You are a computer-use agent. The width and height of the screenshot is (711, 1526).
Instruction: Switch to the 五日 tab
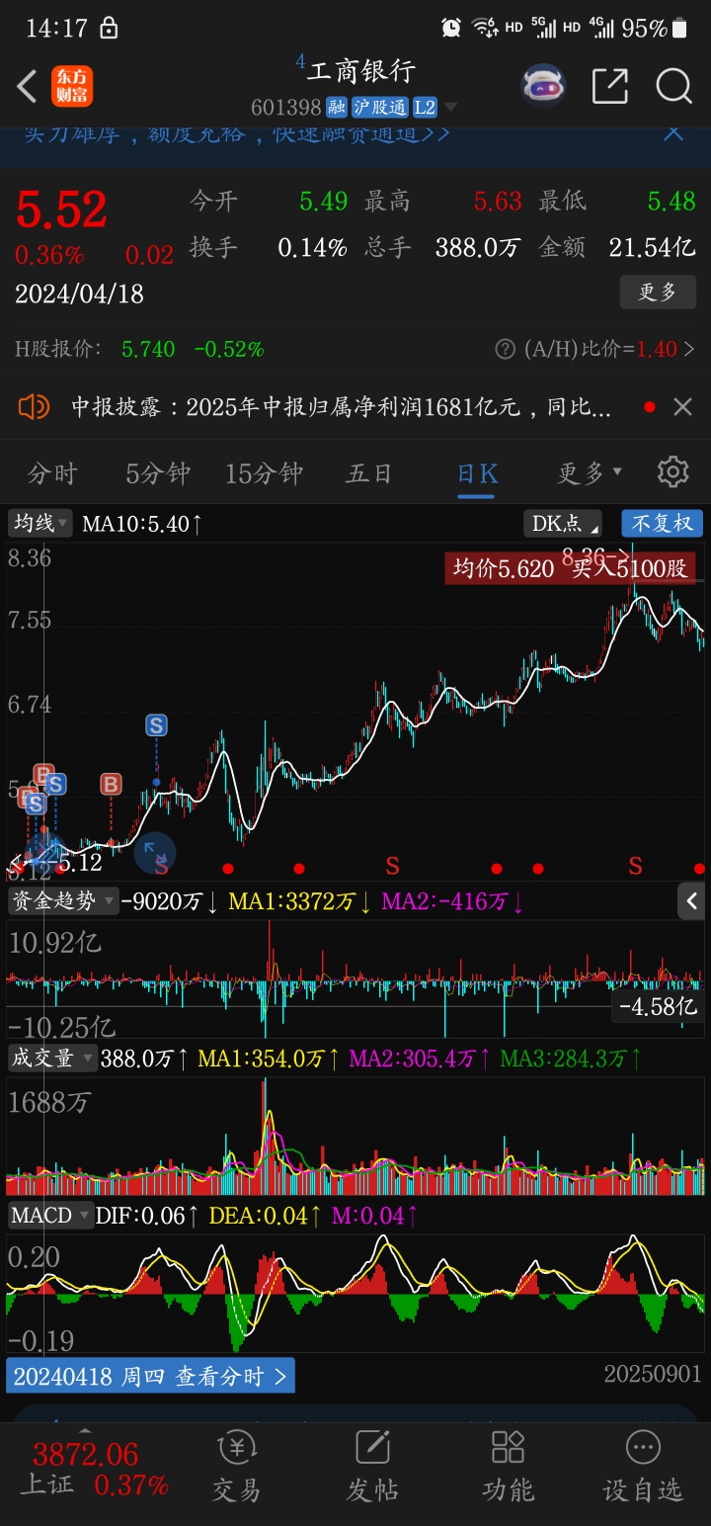(368, 473)
